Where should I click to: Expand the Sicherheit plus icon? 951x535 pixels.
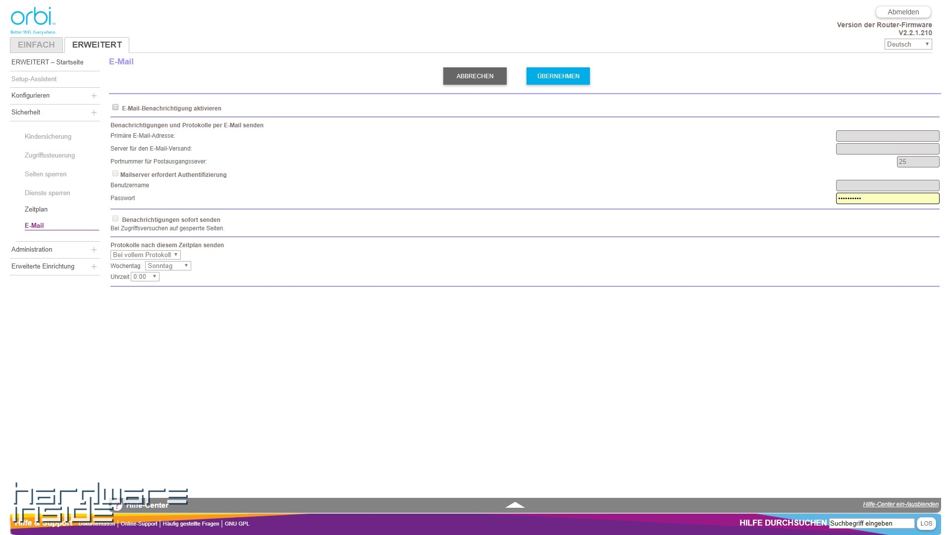pyautogui.click(x=94, y=112)
